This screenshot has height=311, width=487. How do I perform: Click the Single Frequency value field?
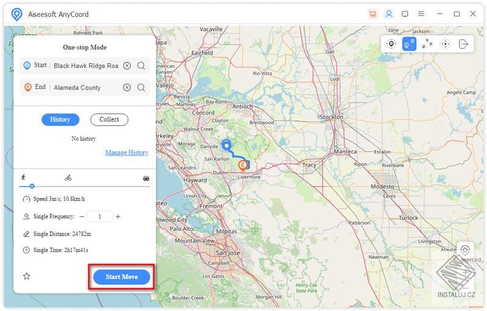[x=100, y=216]
